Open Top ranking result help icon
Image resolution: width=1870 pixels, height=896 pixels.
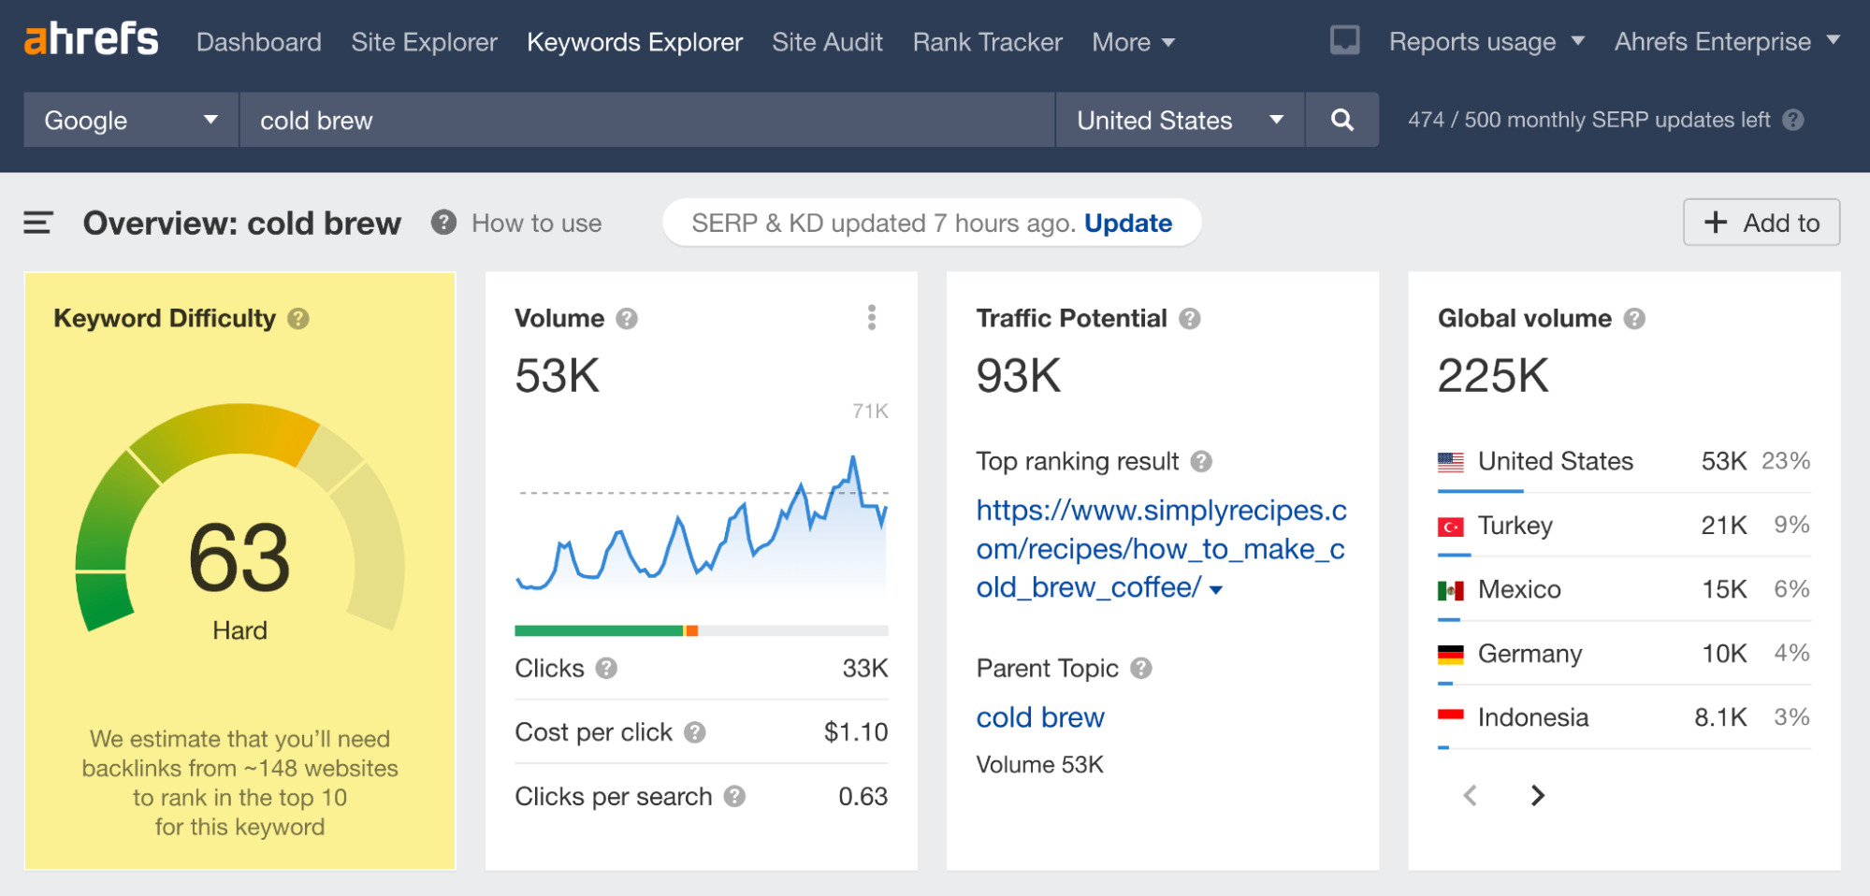pyautogui.click(x=1201, y=461)
